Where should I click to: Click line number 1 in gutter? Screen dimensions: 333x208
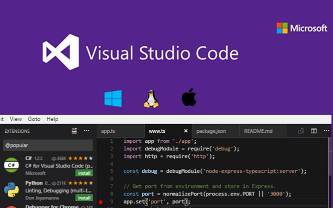112,141
